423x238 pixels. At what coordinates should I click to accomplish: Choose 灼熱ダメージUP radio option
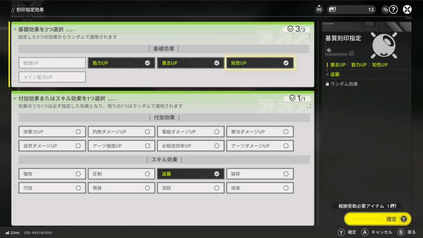point(121,132)
